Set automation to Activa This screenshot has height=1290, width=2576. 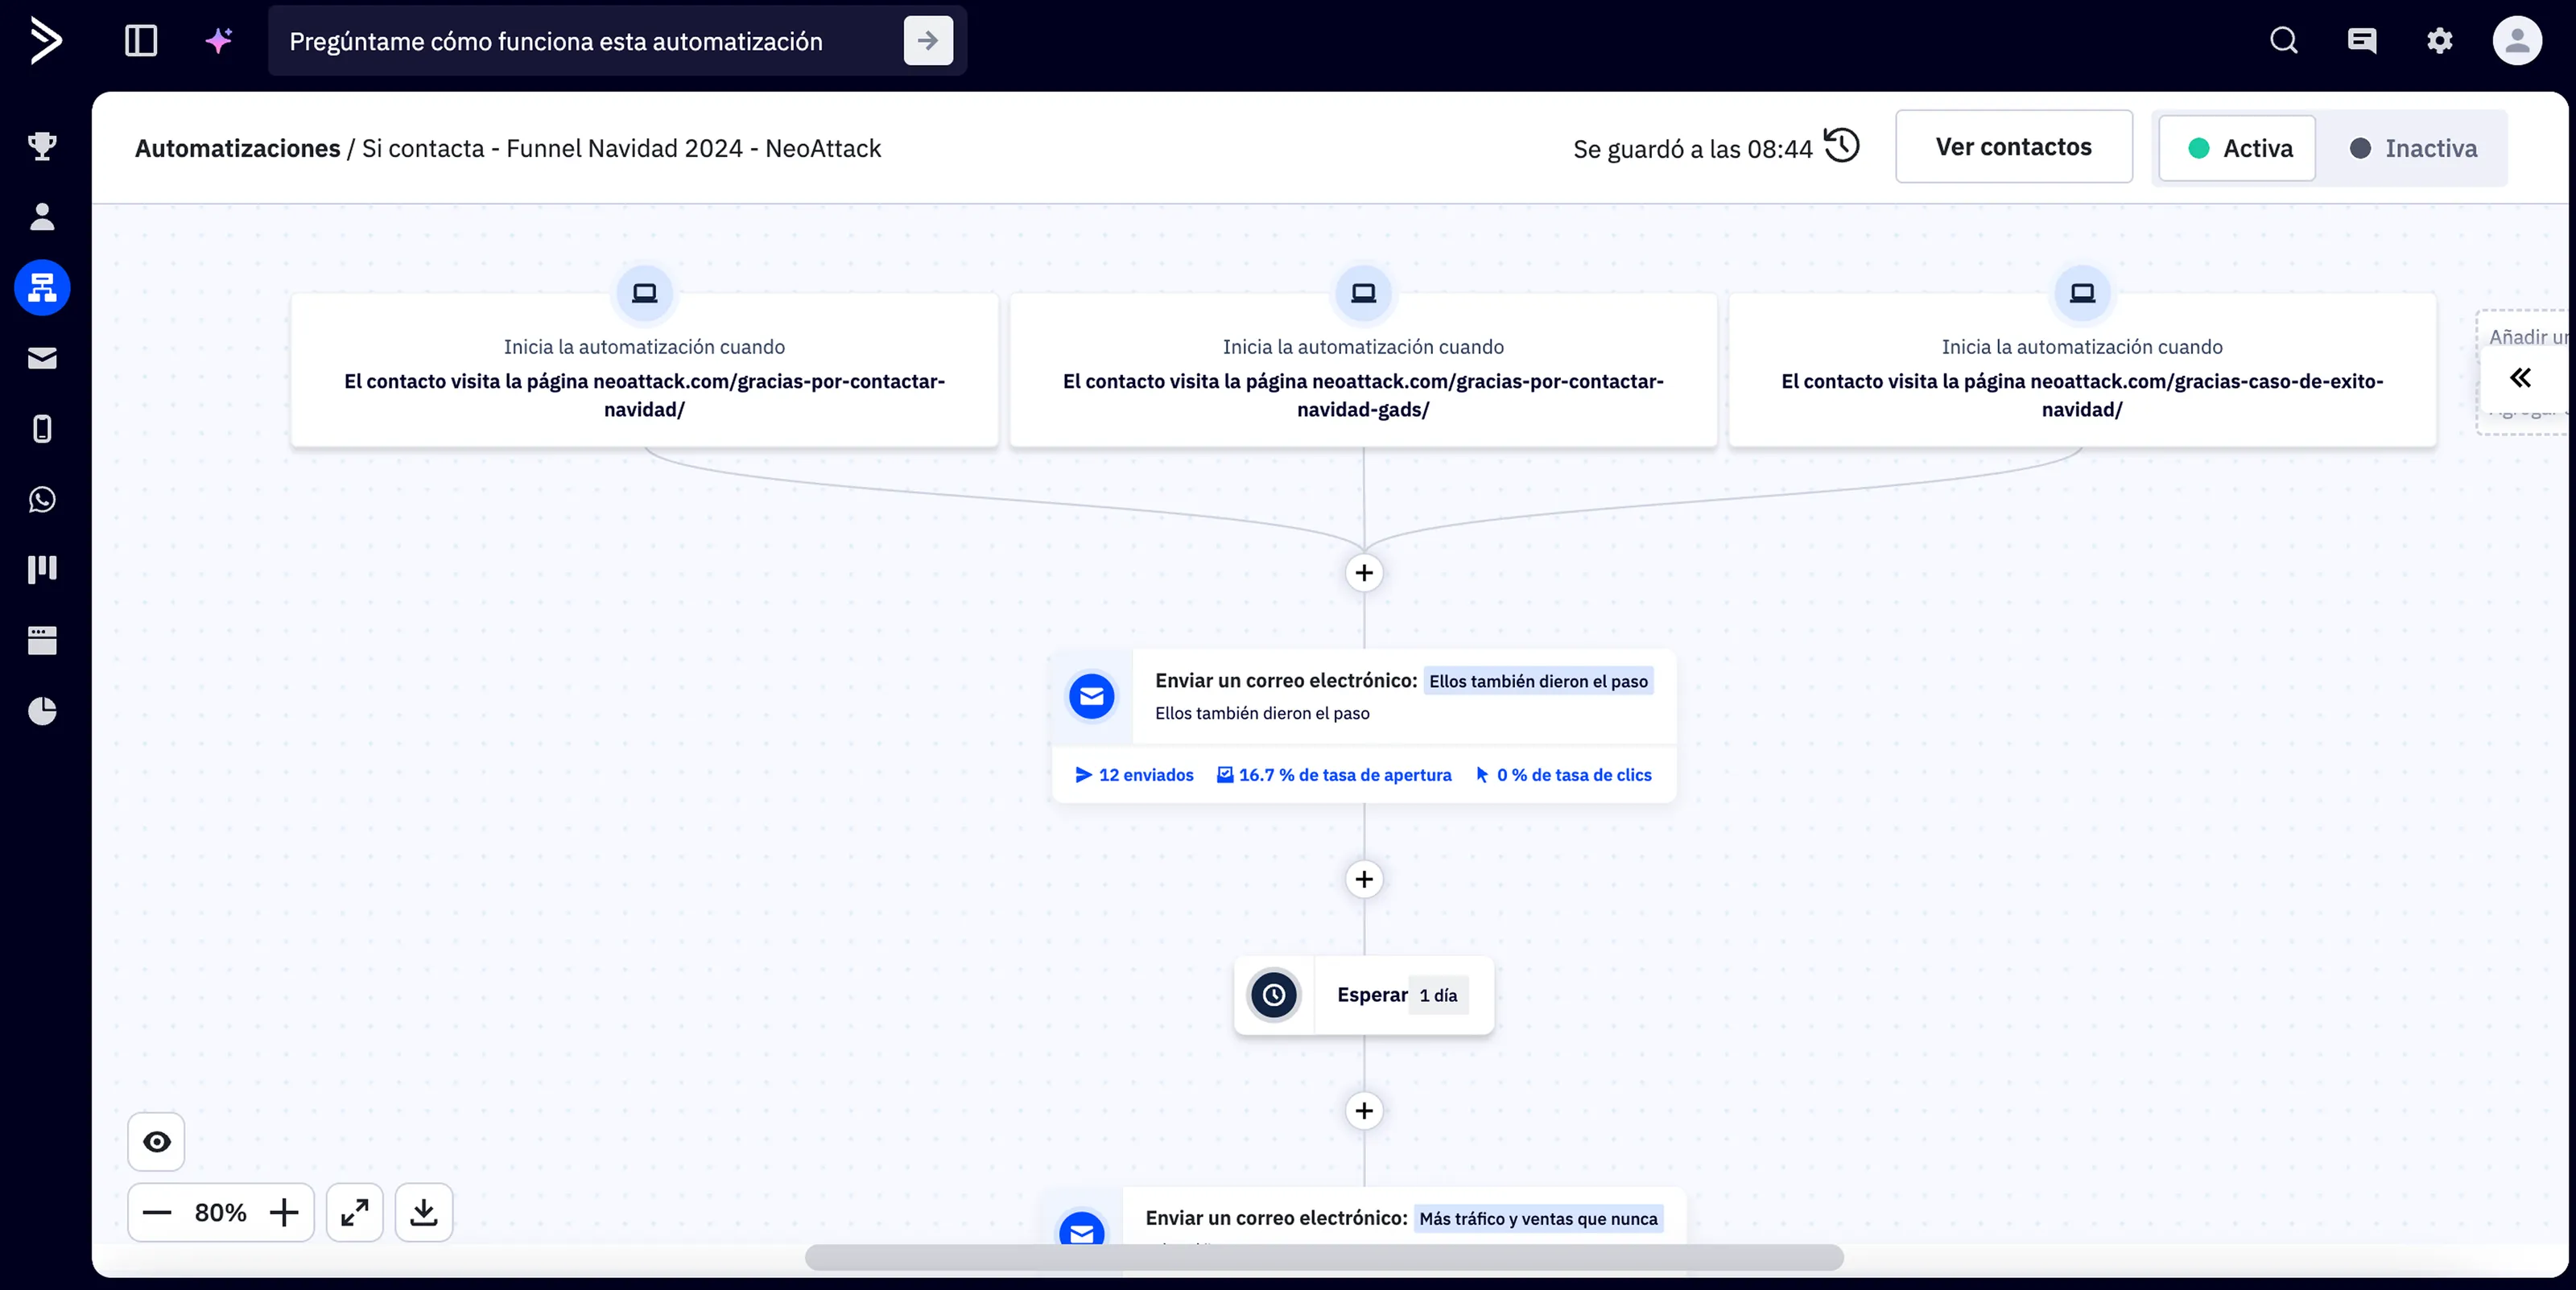2237,148
